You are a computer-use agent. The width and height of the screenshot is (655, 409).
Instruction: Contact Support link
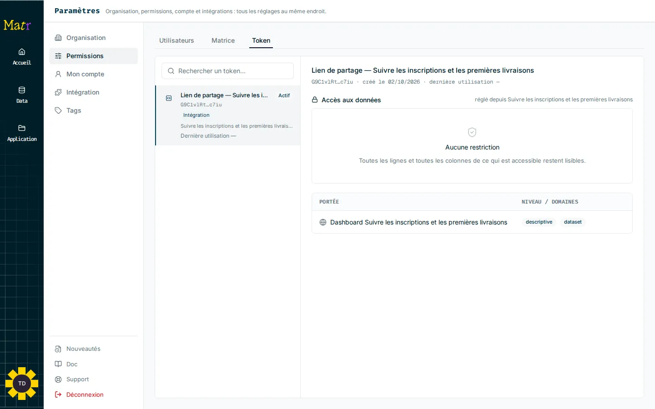(93, 379)
